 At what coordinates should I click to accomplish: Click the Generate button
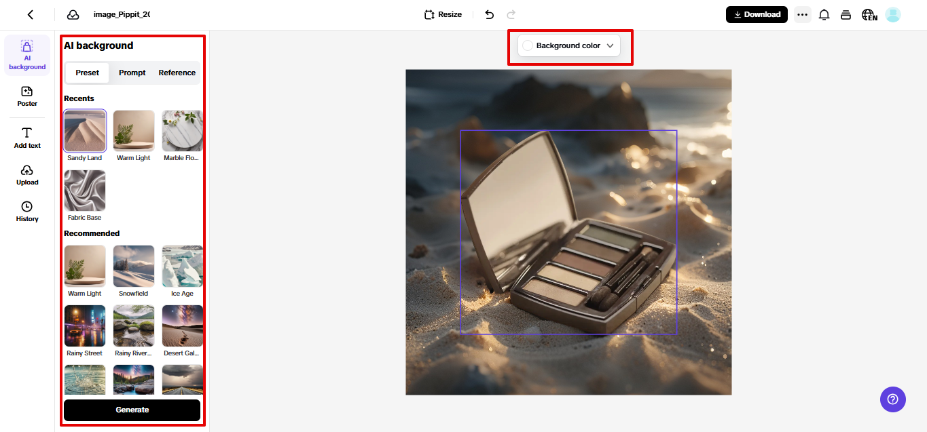pyautogui.click(x=132, y=410)
